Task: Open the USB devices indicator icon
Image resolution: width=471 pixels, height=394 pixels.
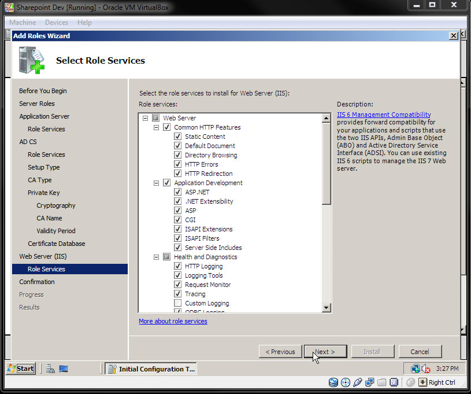Action: click(358, 382)
